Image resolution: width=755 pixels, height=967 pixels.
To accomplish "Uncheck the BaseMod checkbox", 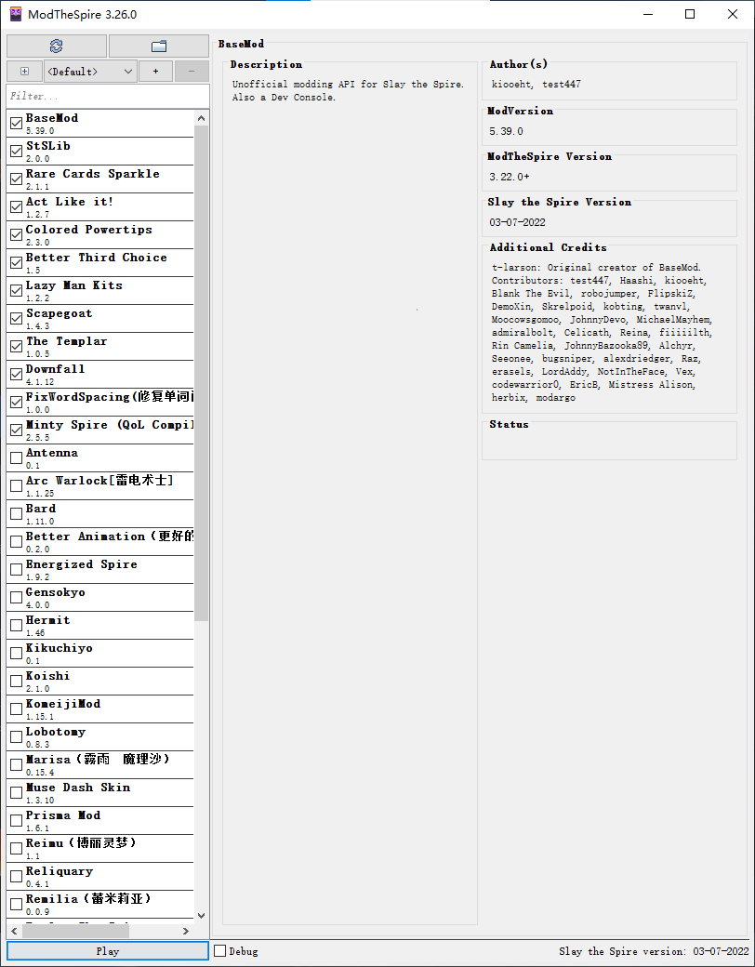I will [x=17, y=124].
